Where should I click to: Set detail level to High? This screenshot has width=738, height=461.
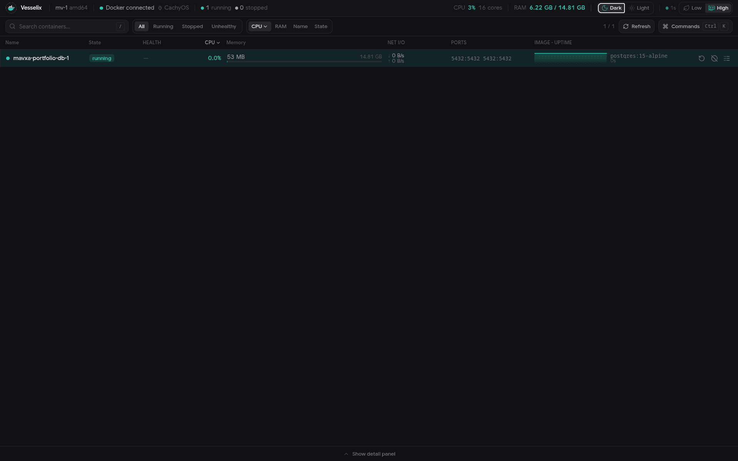click(718, 8)
